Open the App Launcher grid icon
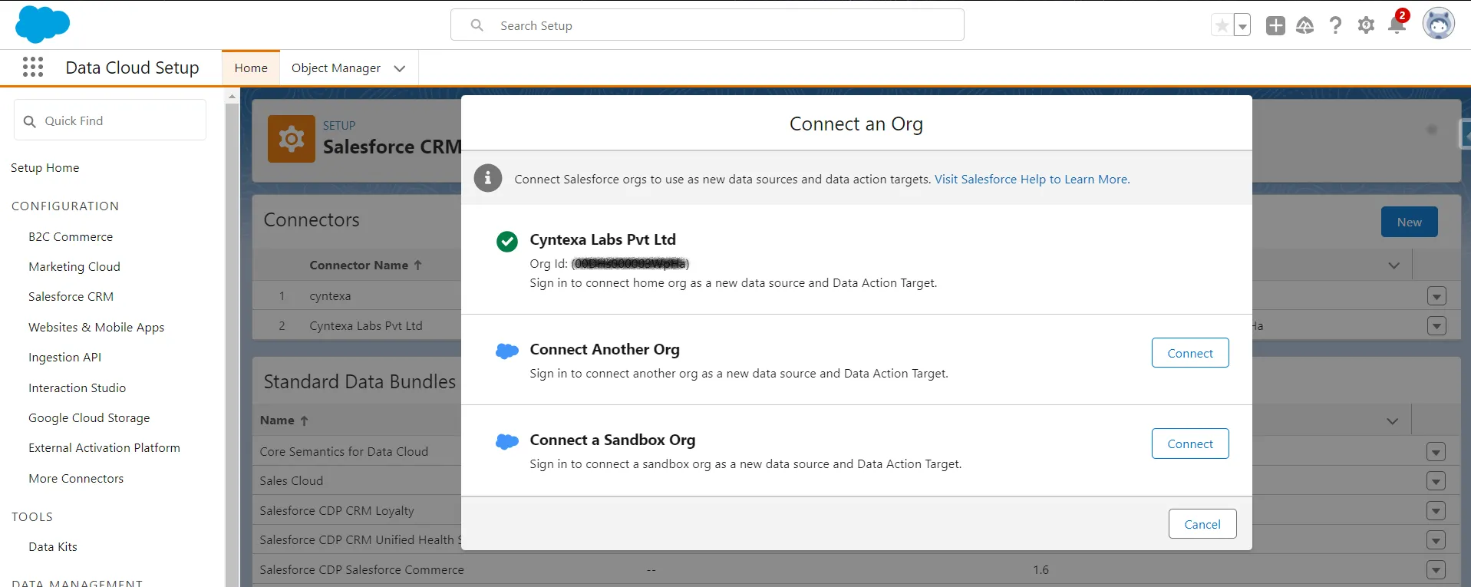Image resolution: width=1471 pixels, height=587 pixels. (33, 68)
